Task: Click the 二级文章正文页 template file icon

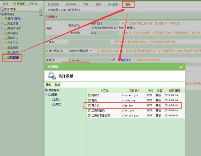Action: 89,116
